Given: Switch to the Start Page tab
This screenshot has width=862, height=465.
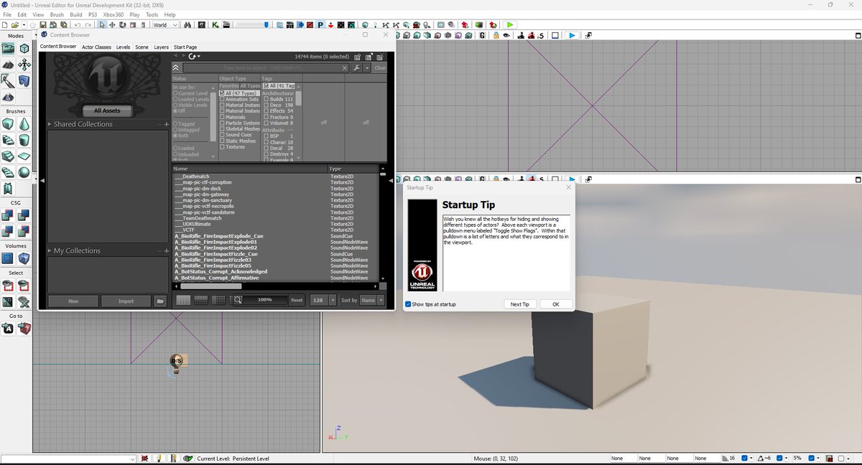Looking at the screenshot, I should [185, 47].
